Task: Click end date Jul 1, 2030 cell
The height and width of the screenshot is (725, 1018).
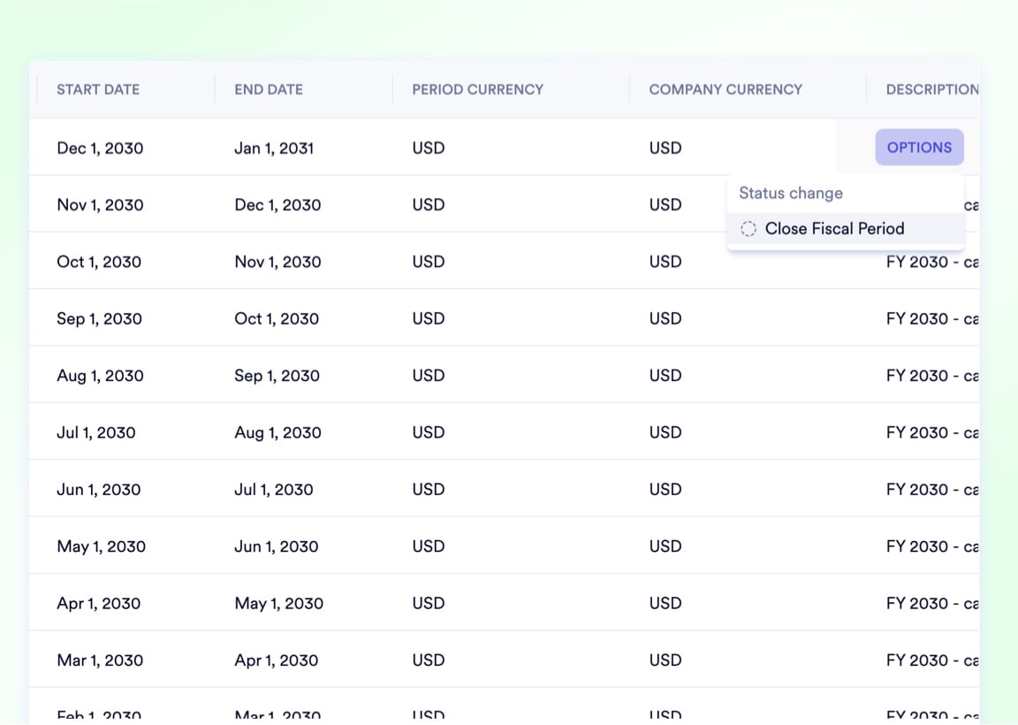Action: tap(274, 490)
